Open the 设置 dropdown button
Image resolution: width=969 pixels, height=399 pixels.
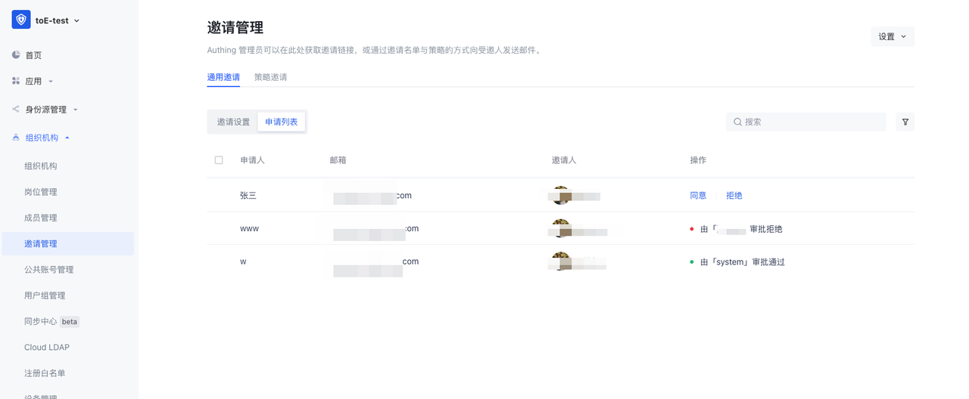[x=892, y=36]
